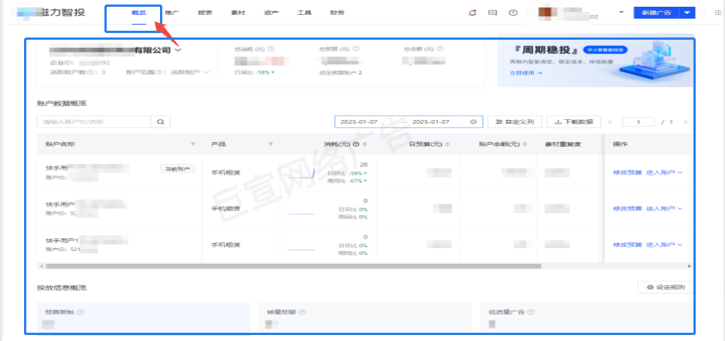
Task: Click 进入账户 in the 当前账户 row
Action: pyautogui.click(x=660, y=172)
